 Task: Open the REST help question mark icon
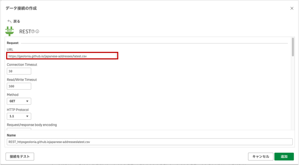pos(33,31)
